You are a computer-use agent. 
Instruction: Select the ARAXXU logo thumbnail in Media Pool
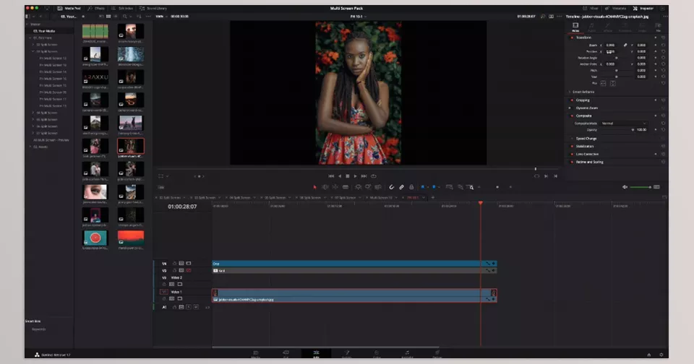(x=95, y=77)
